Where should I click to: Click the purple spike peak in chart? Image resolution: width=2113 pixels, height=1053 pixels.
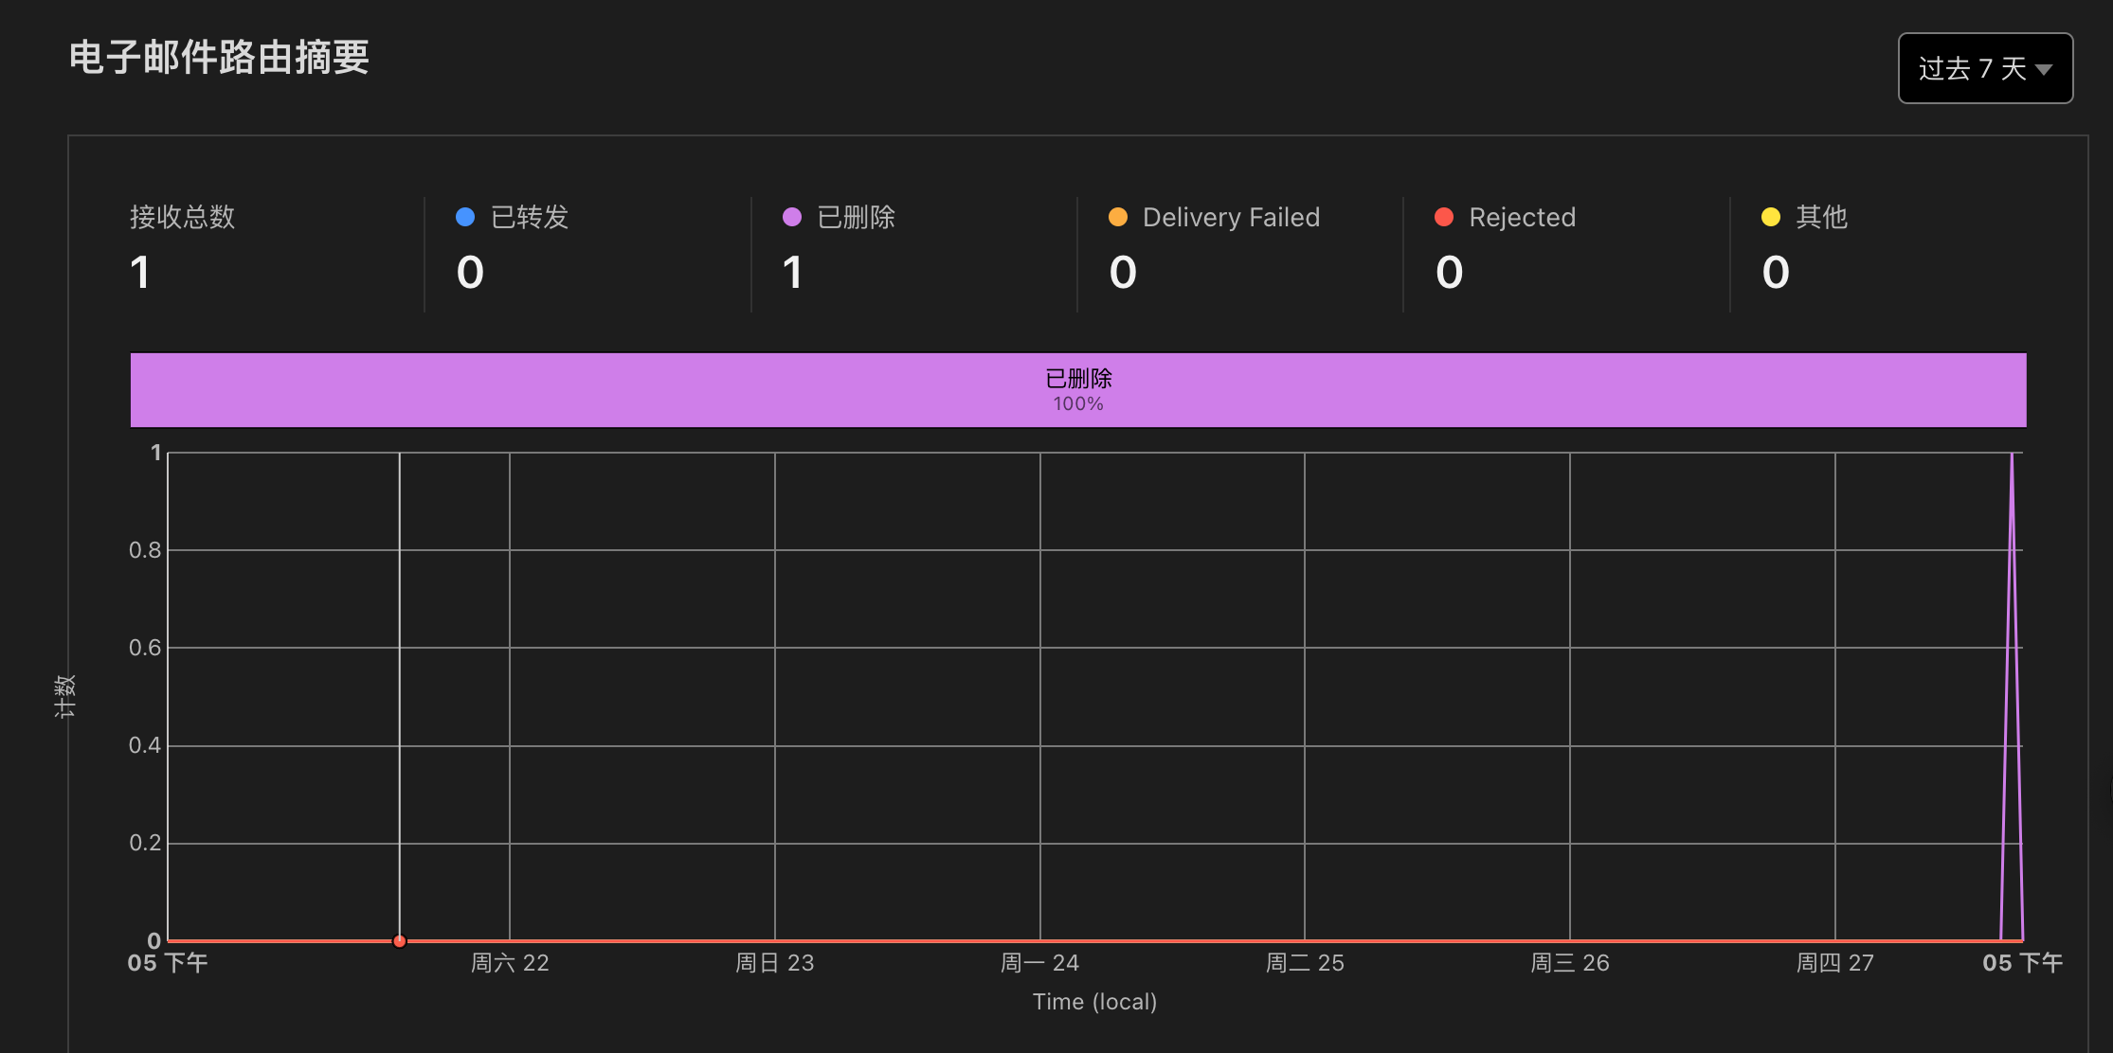2012,456
